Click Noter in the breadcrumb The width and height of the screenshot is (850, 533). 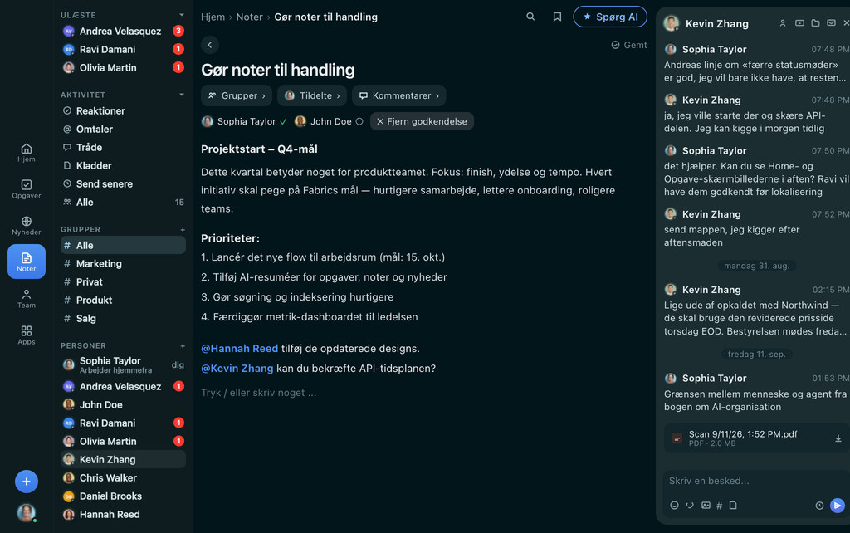pos(249,17)
